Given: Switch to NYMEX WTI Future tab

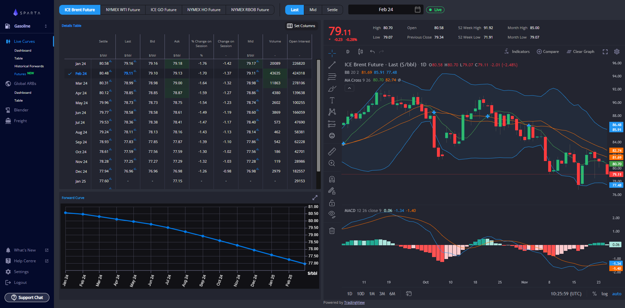Looking at the screenshot, I should pyautogui.click(x=123, y=10).
